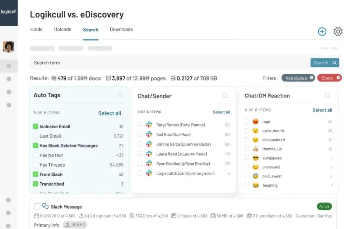347x229 pixels.
Task: Click the magnifier in Chat/Sender panel
Action: (225, 96)
